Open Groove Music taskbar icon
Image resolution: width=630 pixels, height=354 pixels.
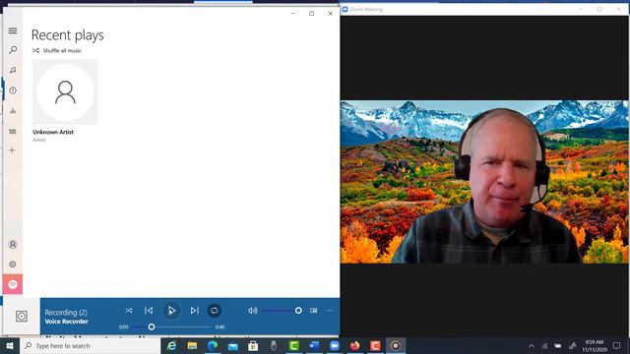[x=396, y=345]
